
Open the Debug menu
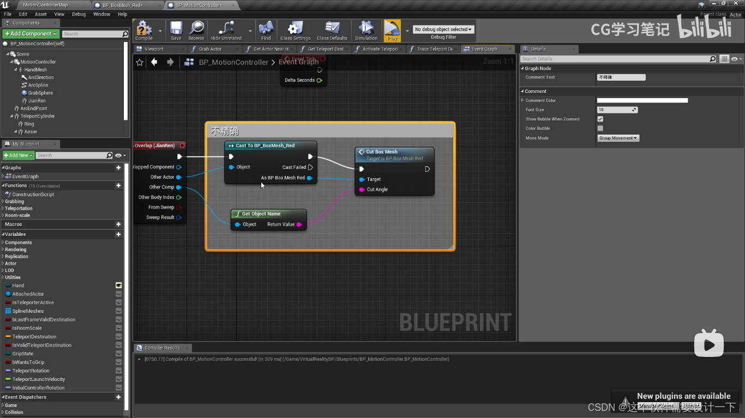[79, 14]
